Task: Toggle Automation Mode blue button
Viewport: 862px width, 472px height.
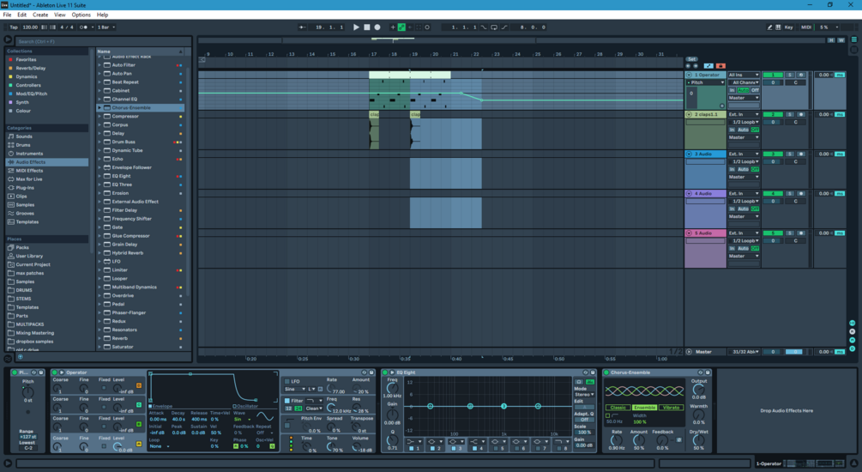Action: [x=708, y=66]
